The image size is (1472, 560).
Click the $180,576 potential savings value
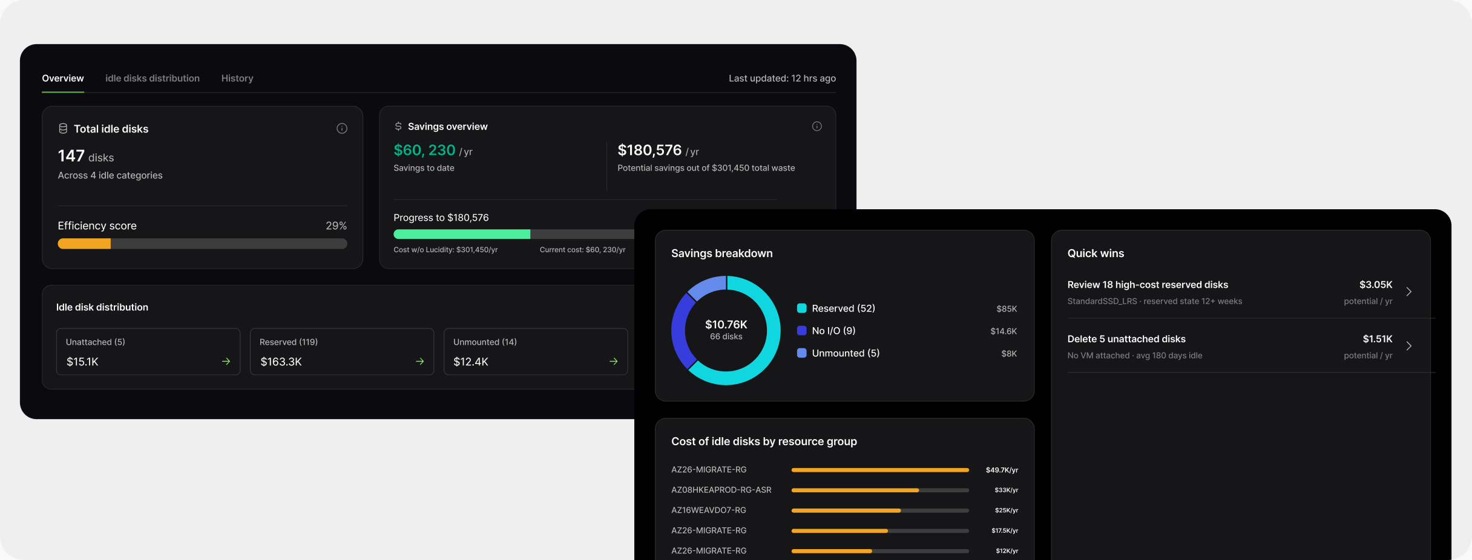click(x=649, y=150)
